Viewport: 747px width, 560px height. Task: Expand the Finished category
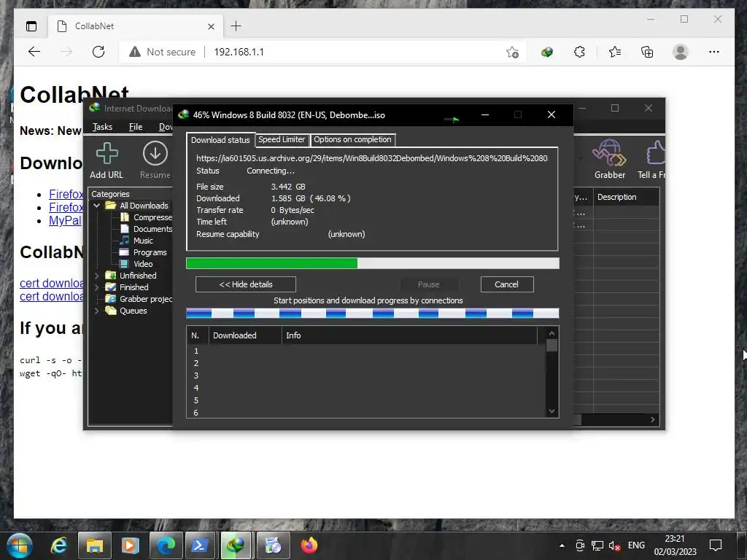(x=97, y=287)
